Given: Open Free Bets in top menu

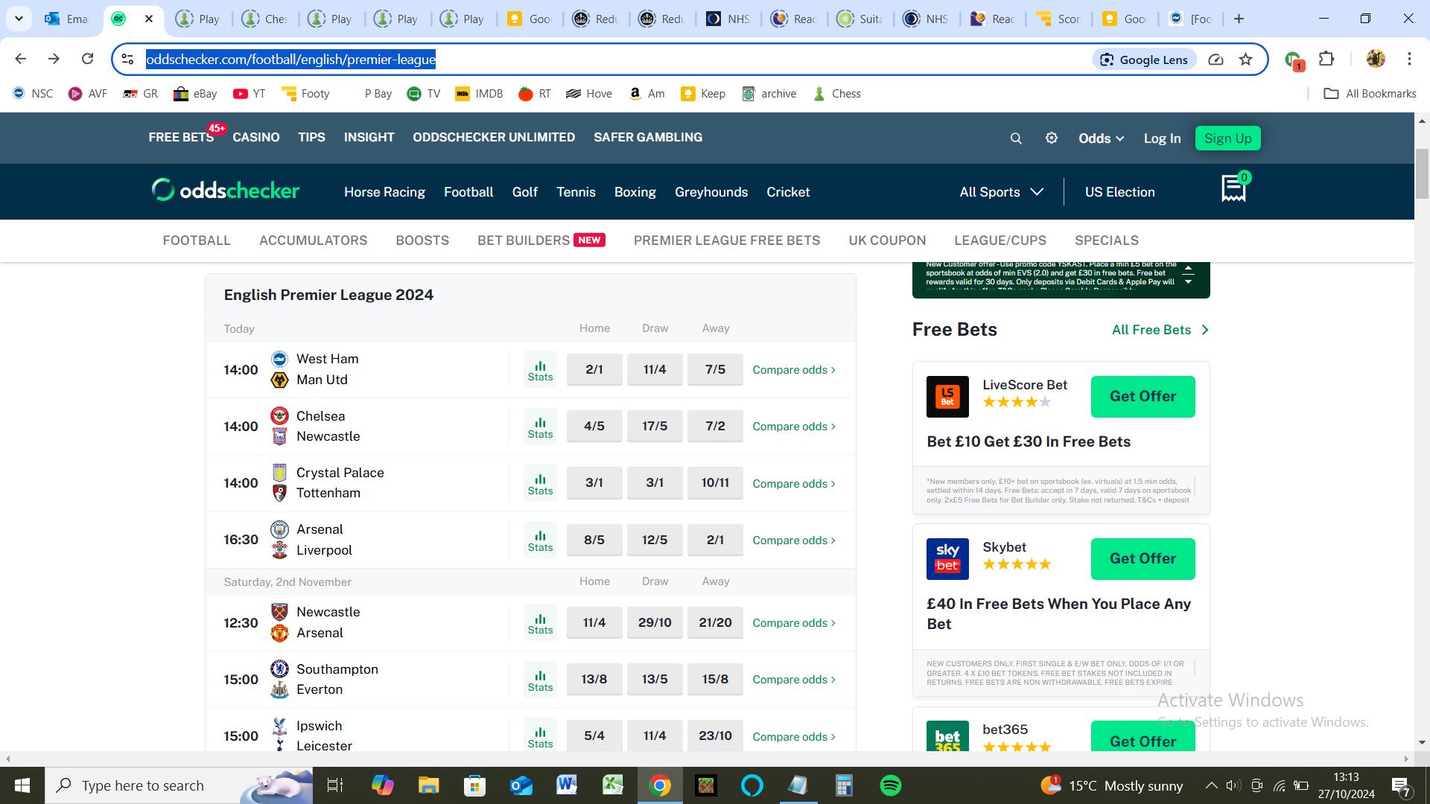Looking at the screenshot, I should (181, 138).
